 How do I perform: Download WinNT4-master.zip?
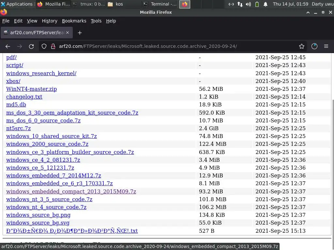tap(32, 89)
